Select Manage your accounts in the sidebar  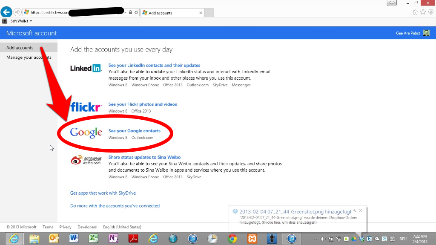click(29, 57)
